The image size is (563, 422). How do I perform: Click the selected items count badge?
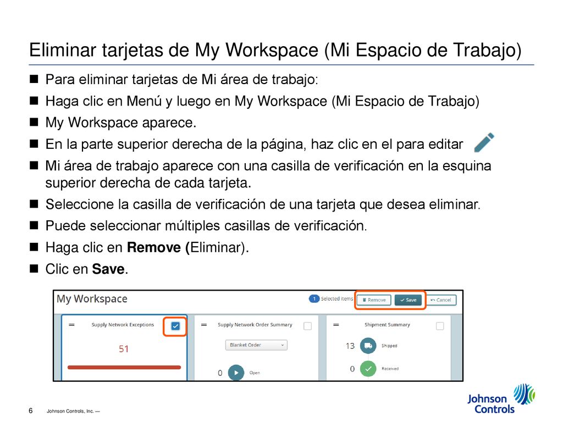pos(314,298)
